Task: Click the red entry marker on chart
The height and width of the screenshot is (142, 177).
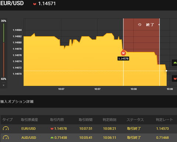Action: point(123,53)
